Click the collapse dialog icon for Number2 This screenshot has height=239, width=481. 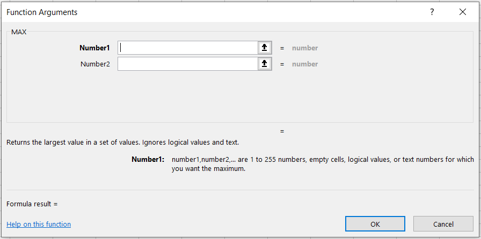pos(264,64)
